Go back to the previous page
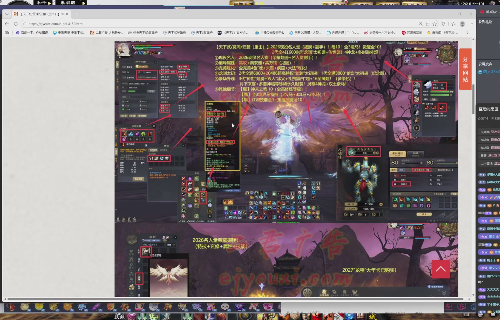 [x=7, y=24]
